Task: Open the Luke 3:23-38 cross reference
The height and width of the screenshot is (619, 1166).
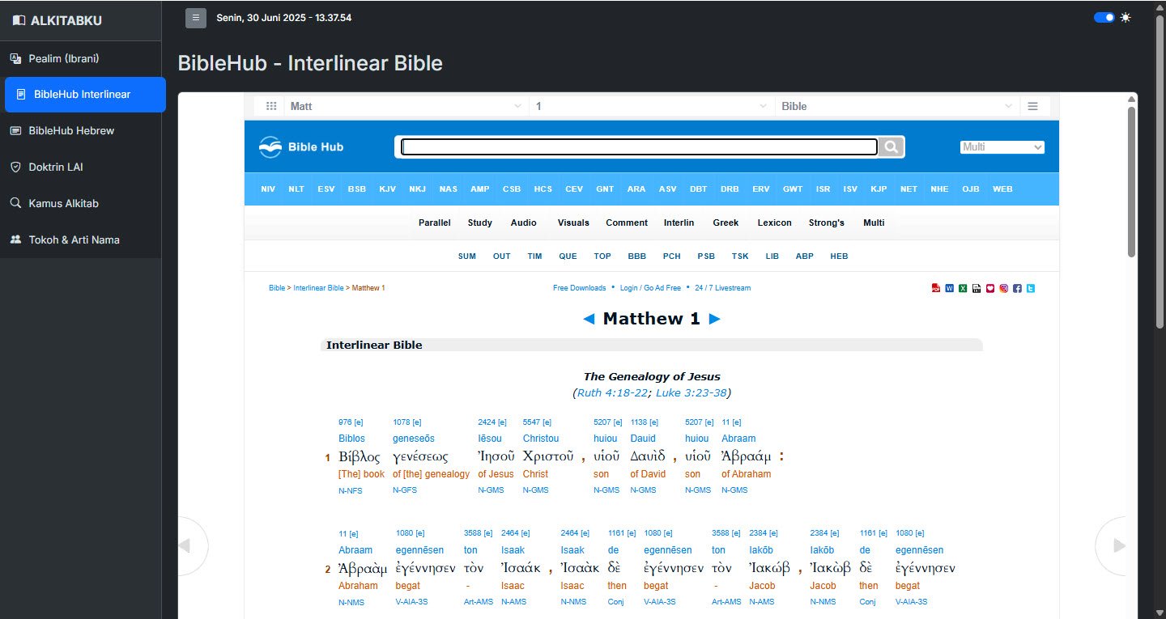Action: pyautogui.click(x=691, y=392)
